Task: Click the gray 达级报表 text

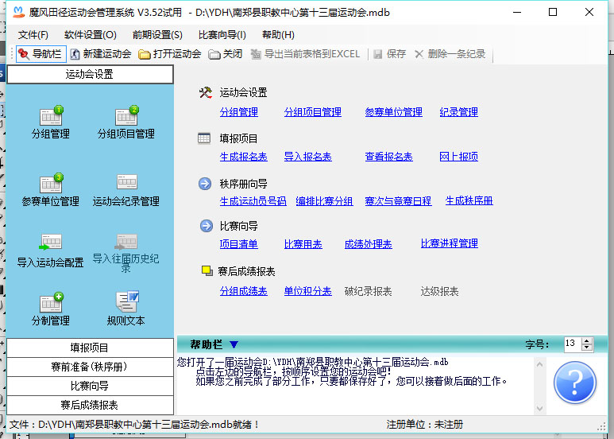Action: 439,291
